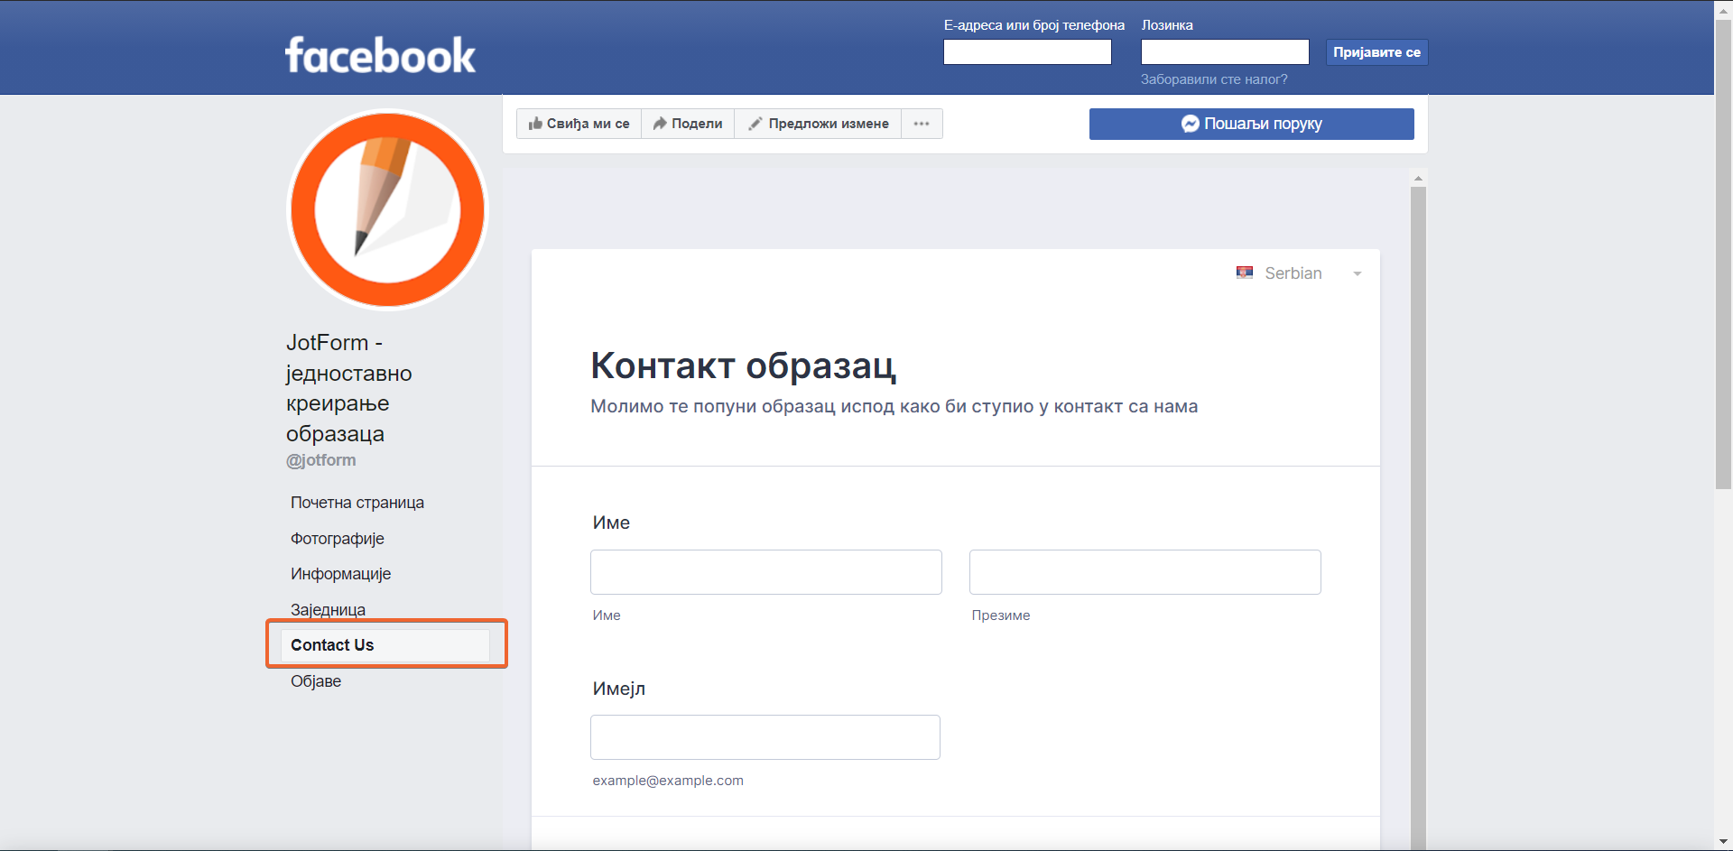Screen dimensions: 1733x851
Task: Click Предложи измене pencil button
Action: [818, 124]
